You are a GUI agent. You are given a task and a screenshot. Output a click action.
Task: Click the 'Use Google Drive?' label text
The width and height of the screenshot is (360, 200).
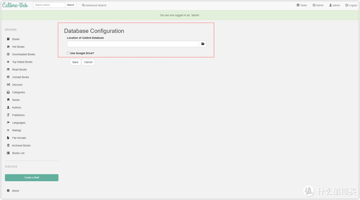pos(82,53)
